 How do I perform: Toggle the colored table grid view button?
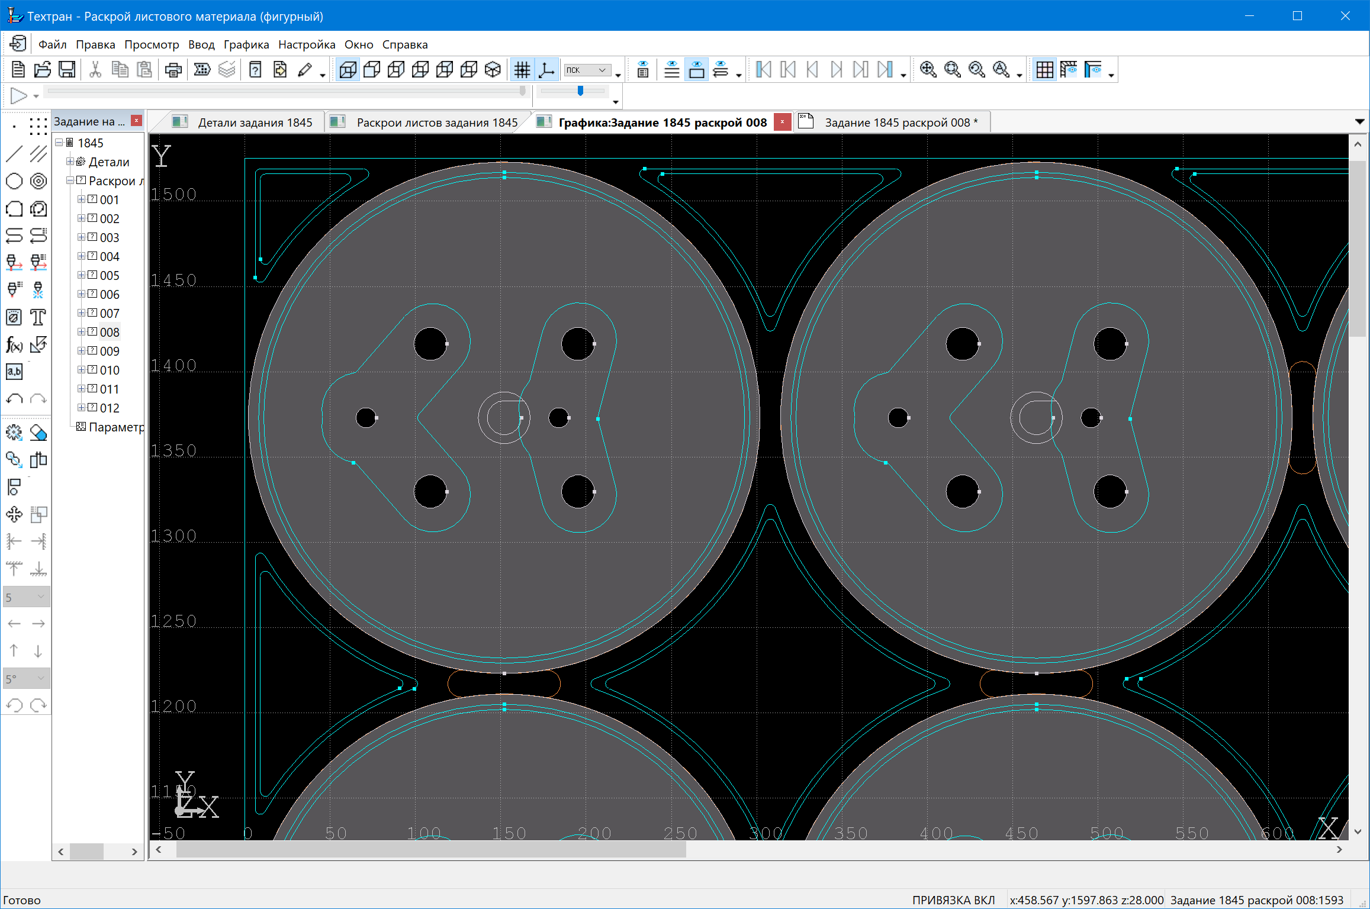click(1044, 70)
